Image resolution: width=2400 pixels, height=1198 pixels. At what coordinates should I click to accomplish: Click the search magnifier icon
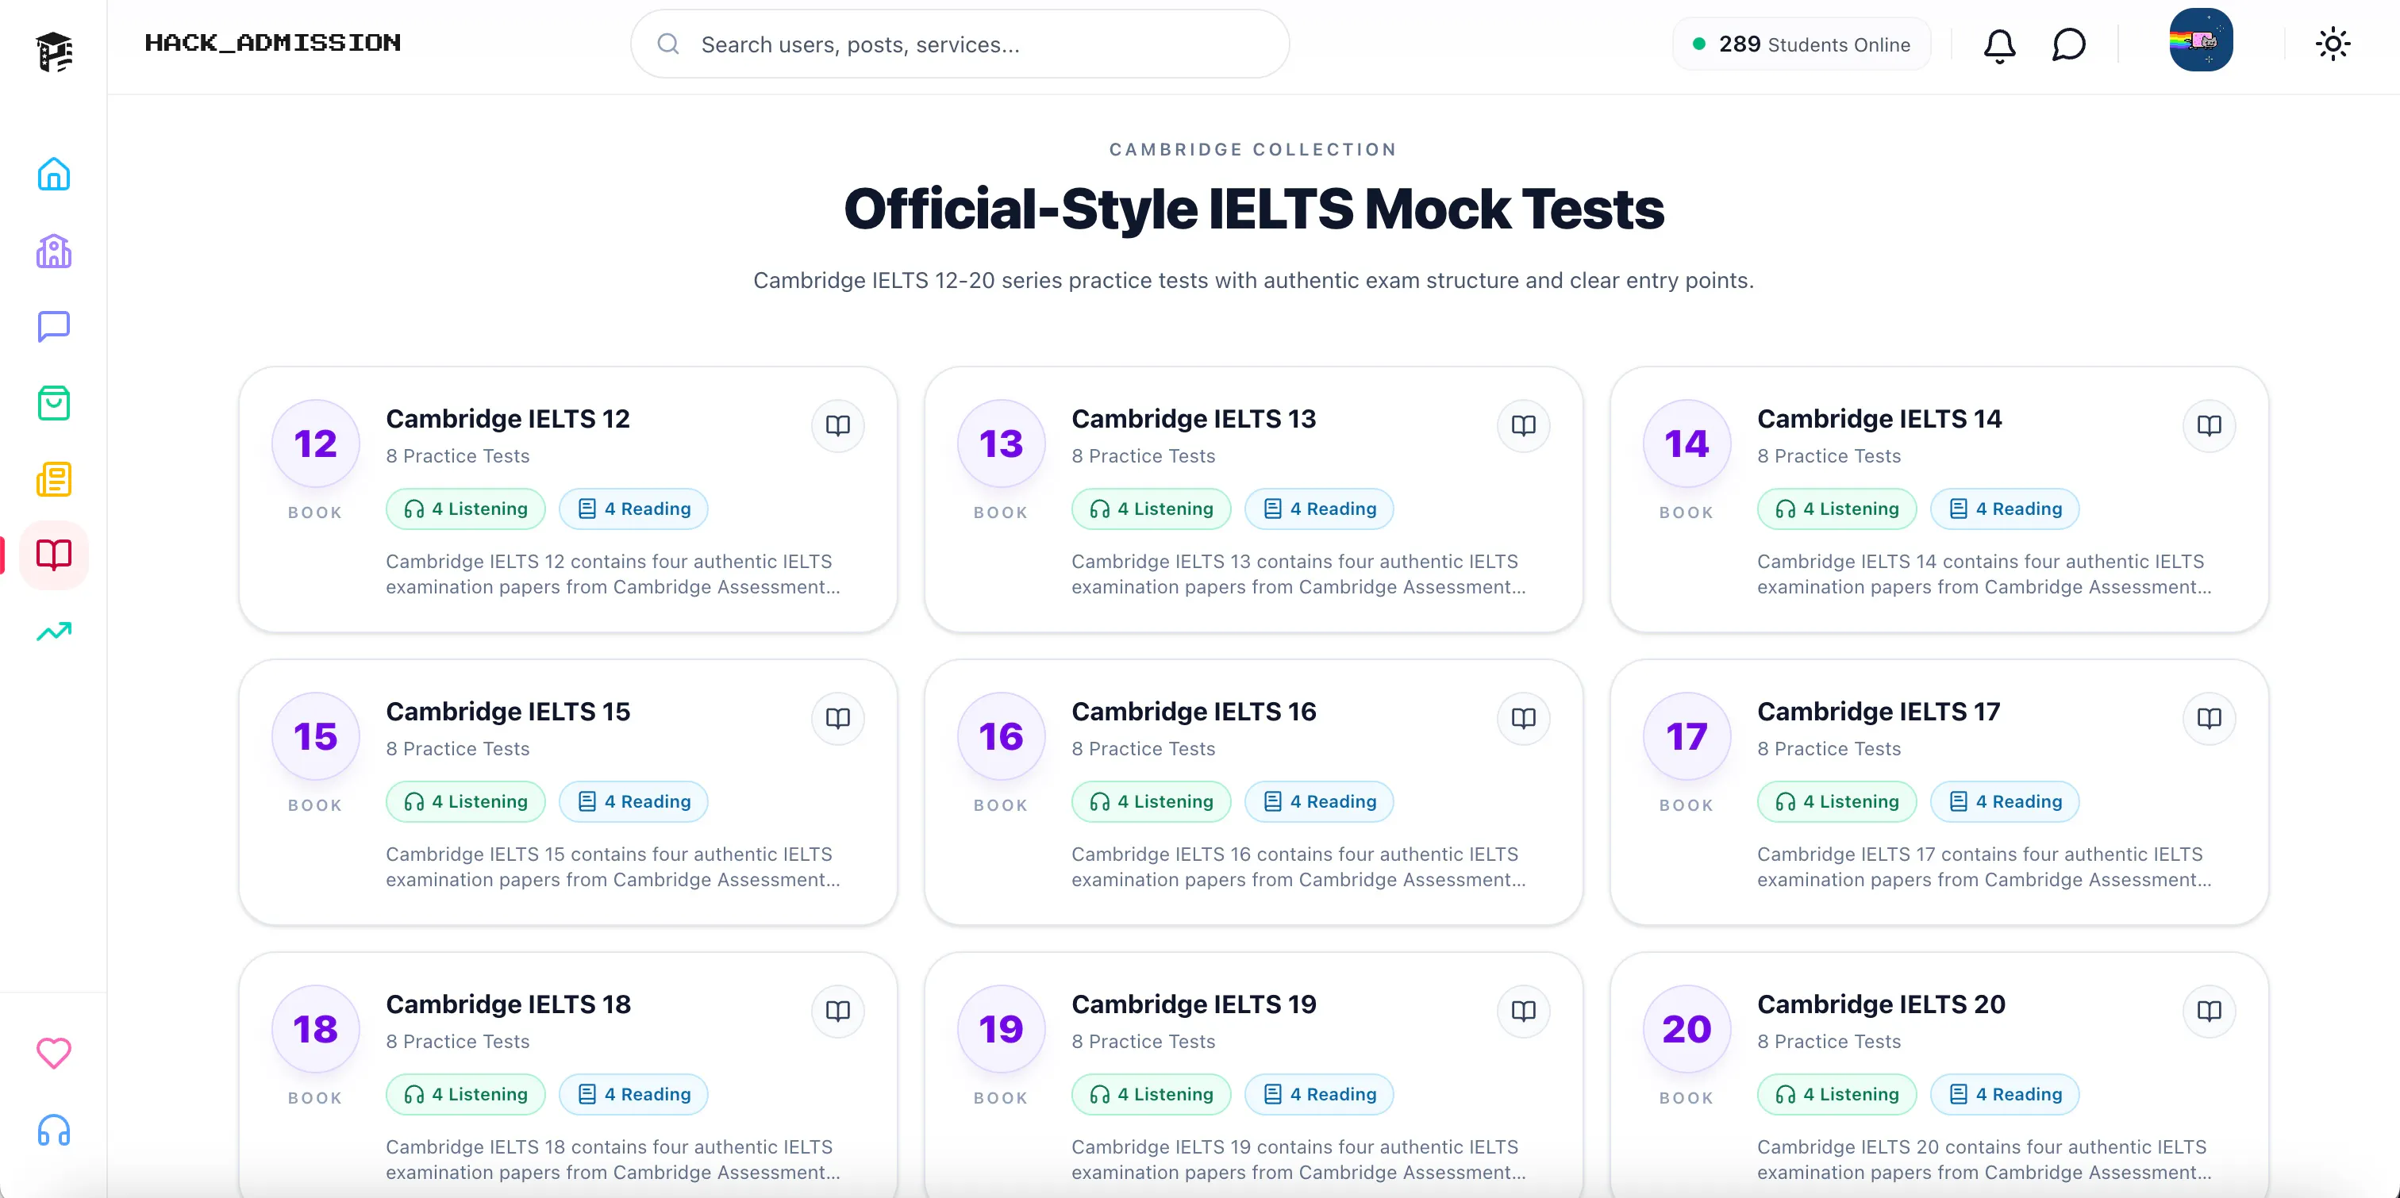click(x=668, y=44)
